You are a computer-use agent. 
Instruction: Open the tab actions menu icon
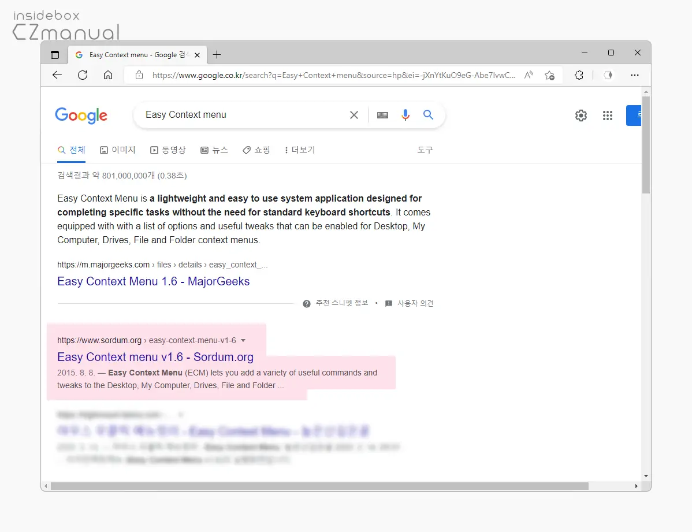click(55, 55)
